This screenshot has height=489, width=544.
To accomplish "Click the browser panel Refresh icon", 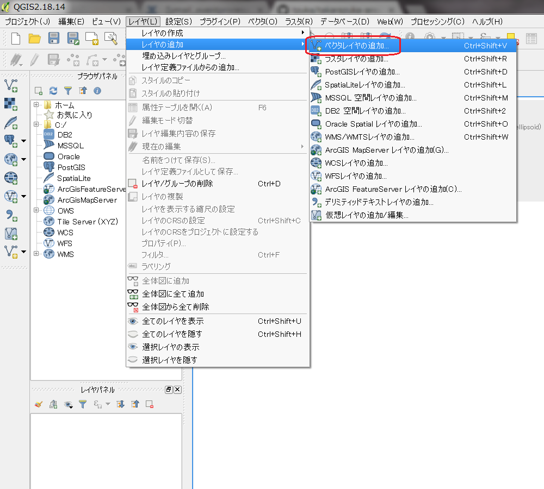I will [53, 91].
